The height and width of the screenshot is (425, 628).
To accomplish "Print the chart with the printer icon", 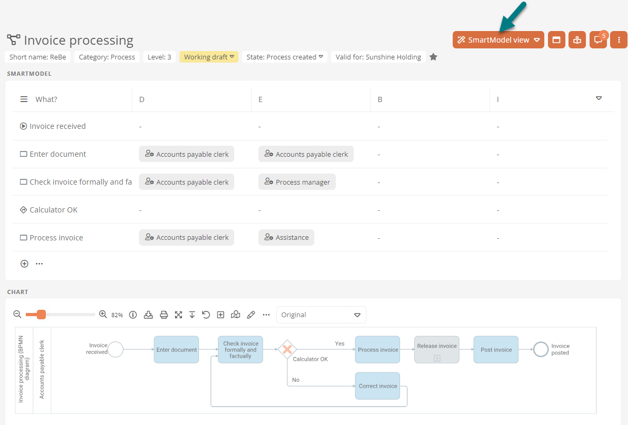I will pos(164,315).
